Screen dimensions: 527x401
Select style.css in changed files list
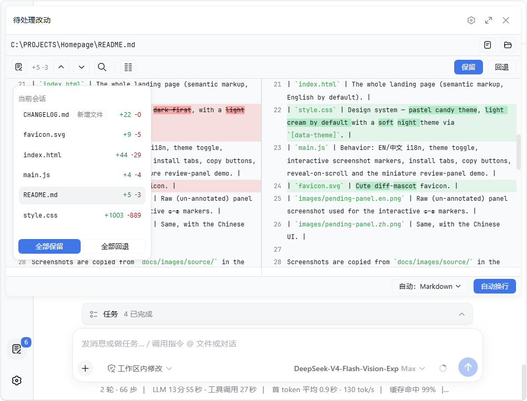(x=82, y=215)
